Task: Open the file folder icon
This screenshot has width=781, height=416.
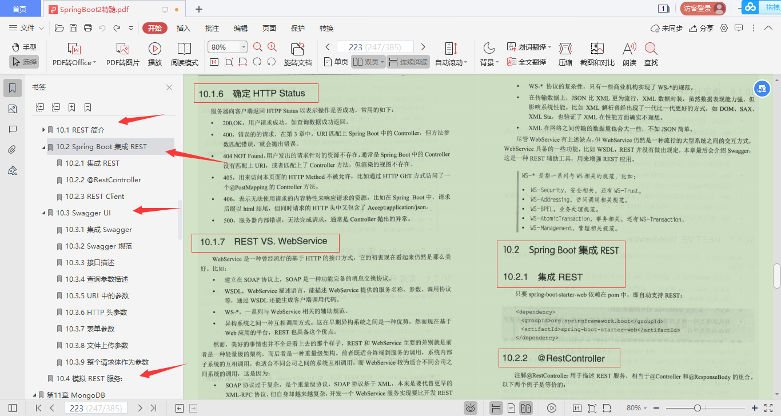Action: click(x=59, y=28)
